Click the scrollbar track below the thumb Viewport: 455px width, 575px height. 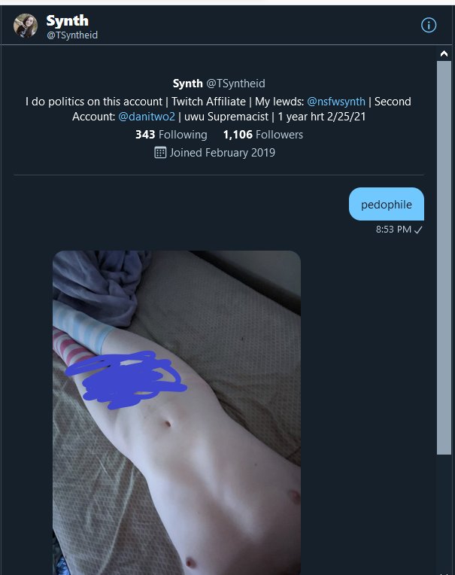click(x=444, y=513)
